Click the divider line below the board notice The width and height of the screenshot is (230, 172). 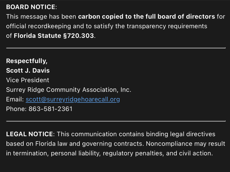point(116,48)
